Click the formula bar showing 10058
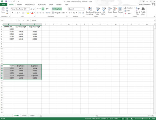Screen dimensions: 156x120 pyautogui.click(x=92, y=20)
